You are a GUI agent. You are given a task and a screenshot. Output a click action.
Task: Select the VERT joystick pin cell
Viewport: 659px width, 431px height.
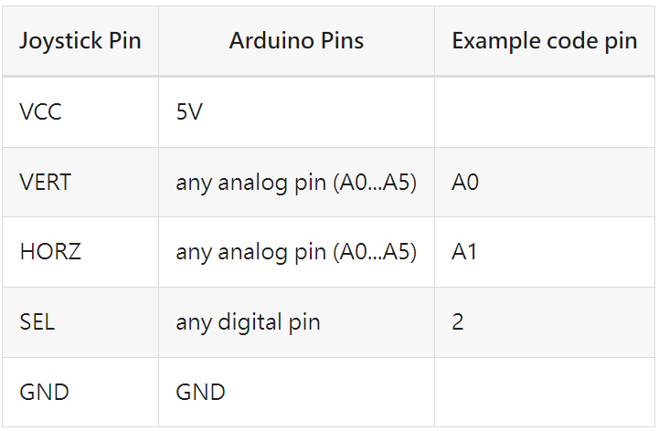click(x=80, y=183)
